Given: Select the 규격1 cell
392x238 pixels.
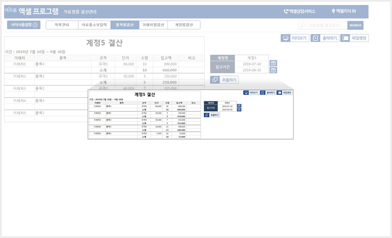Looking at the screenshot, I should coord(103,64).
